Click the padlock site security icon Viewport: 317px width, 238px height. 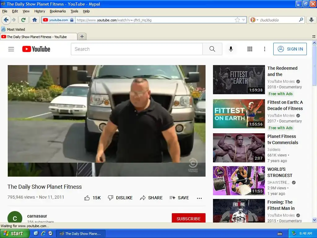click(x=72, y=20)
